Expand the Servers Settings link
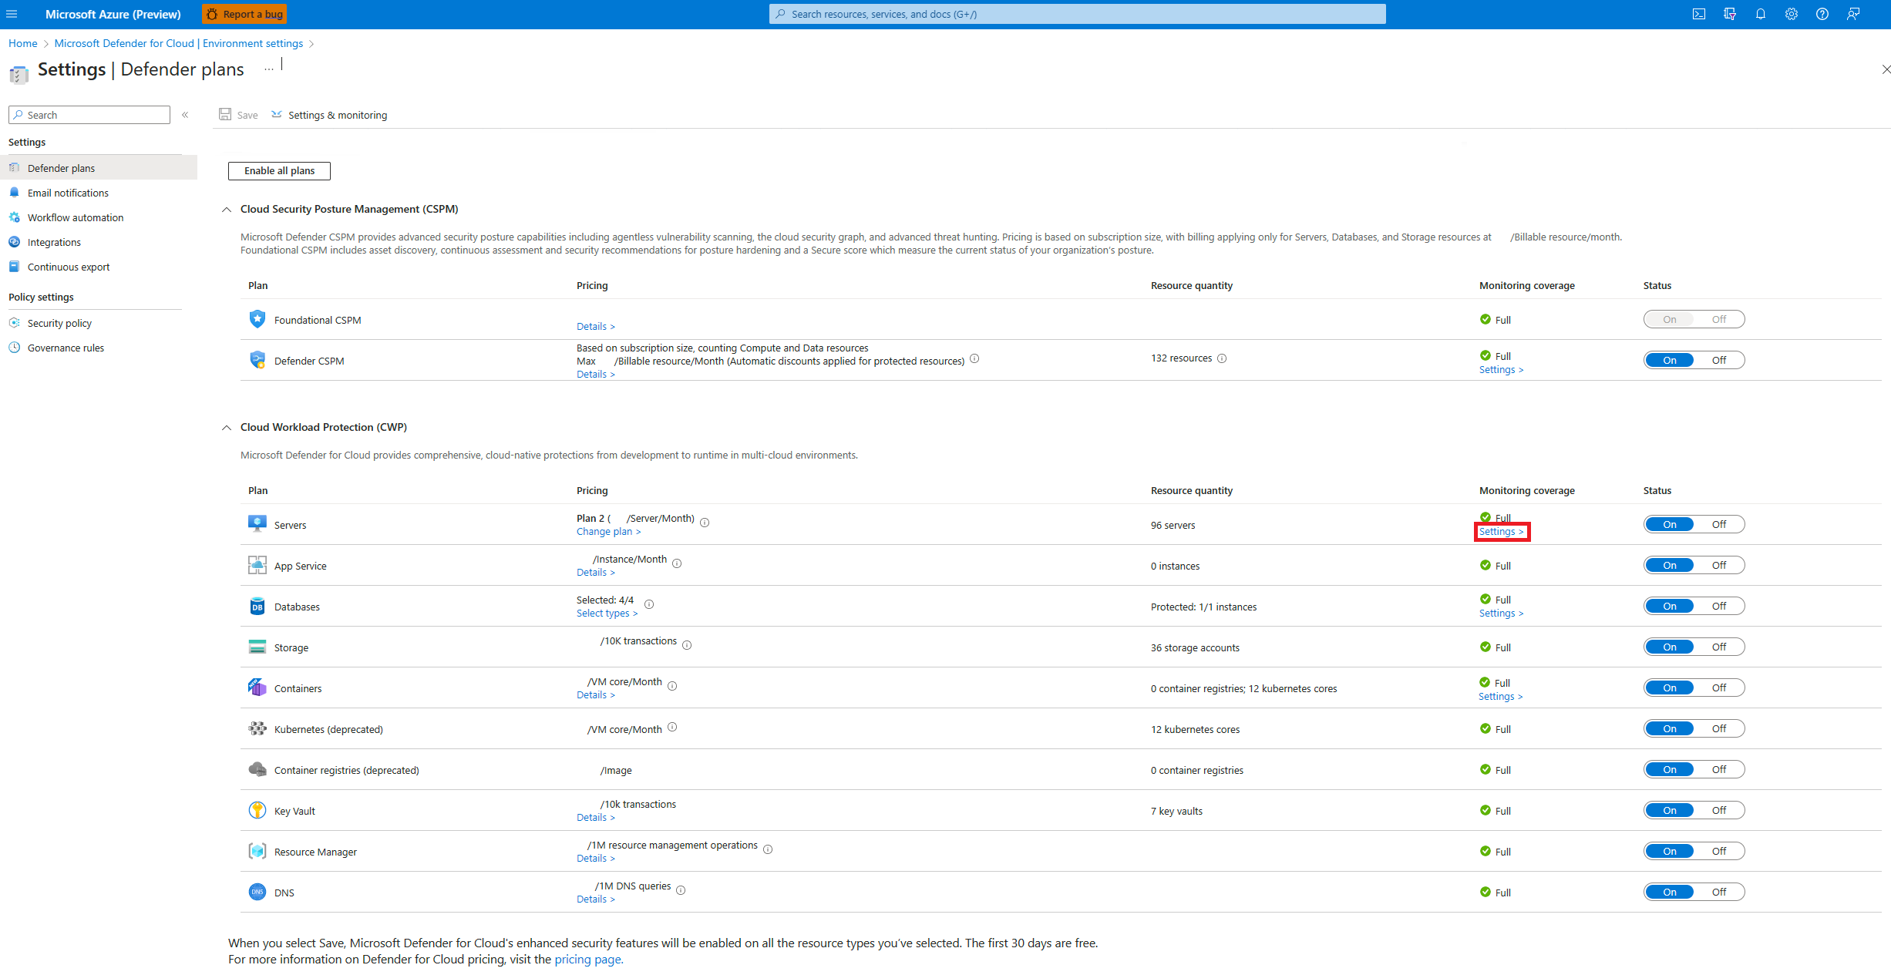Image resolution: width=1891 pixels, height=975 pixels. 1499,531
